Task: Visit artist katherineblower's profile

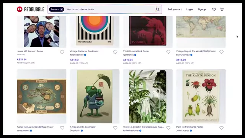Action: [x=131, y=130]
